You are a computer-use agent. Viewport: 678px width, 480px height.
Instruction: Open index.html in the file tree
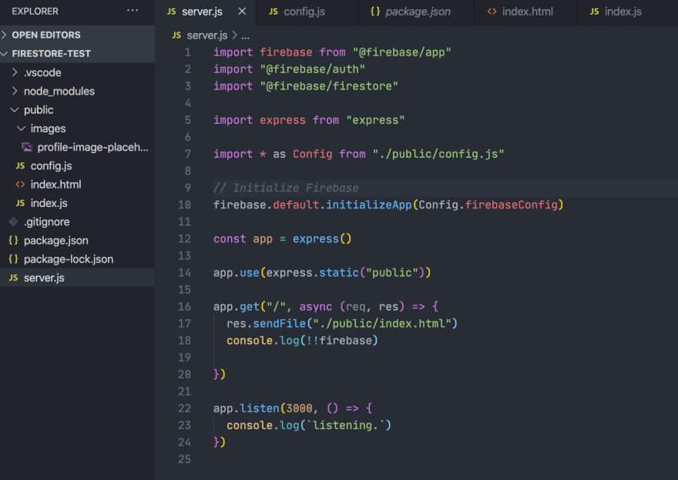click(77, 185)
